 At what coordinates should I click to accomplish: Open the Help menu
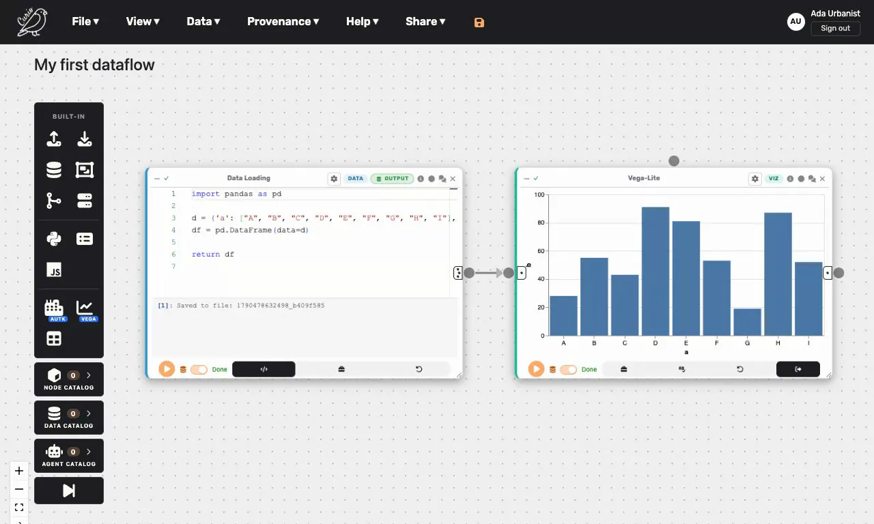pyautogui.click(x=363, y=21)
